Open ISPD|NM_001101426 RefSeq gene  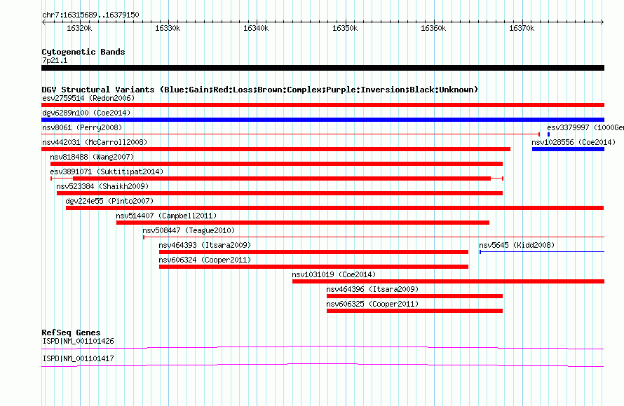pos(78,341)
